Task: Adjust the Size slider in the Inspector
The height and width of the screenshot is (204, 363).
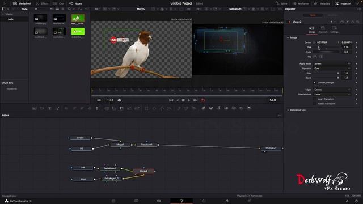Action: click(327, 48)
